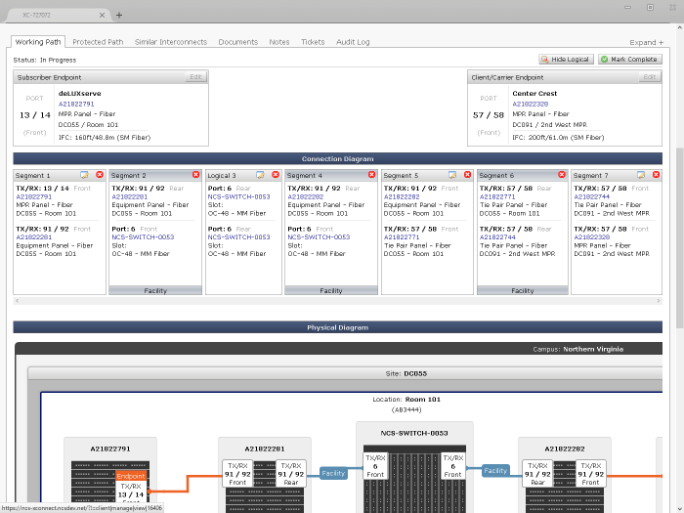Screen dimensions: 684x513
Task: Edit the Subscriber Endpoint
Action: (195, 77)
